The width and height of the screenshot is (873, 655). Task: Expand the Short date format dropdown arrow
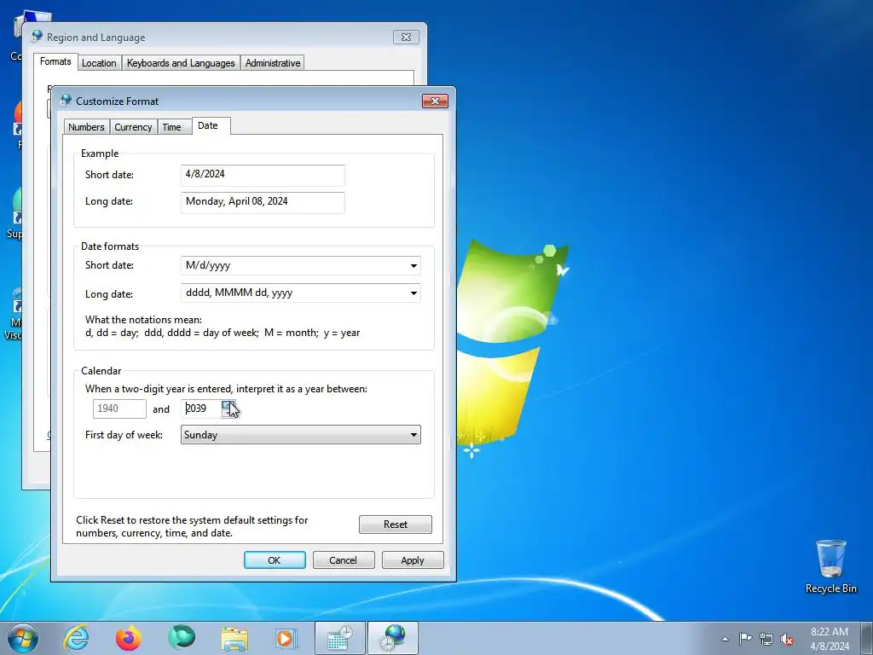413,266
